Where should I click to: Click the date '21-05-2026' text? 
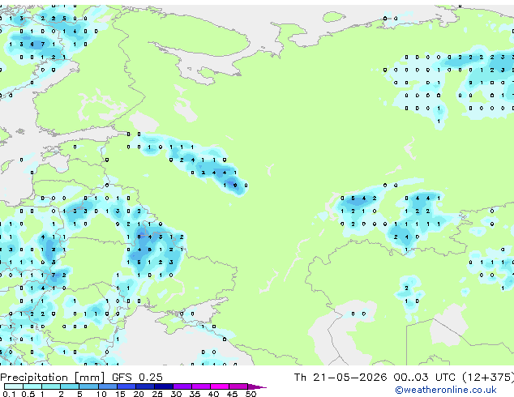[x=349, y=378]
